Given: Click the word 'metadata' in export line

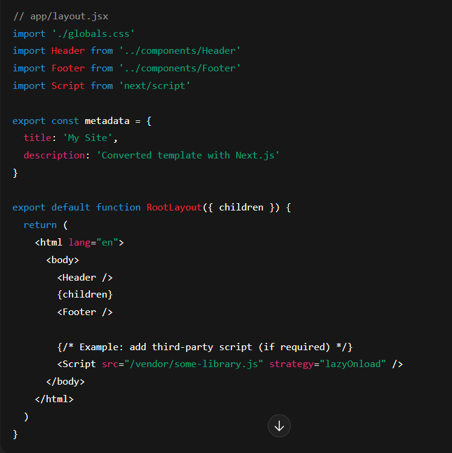Looking at the screenshot, I should click(107, 120).
